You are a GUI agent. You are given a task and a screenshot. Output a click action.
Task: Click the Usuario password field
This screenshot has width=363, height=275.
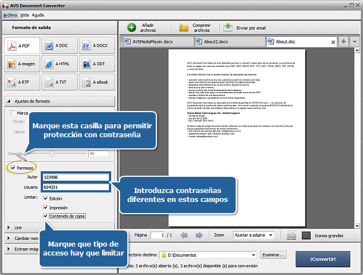pos(76,187)
